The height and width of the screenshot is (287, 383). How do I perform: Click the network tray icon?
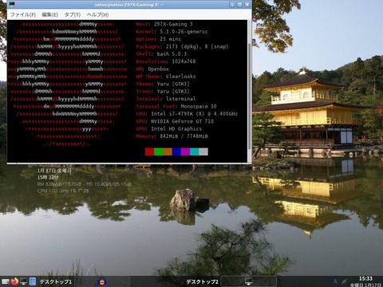coord(345,281)
